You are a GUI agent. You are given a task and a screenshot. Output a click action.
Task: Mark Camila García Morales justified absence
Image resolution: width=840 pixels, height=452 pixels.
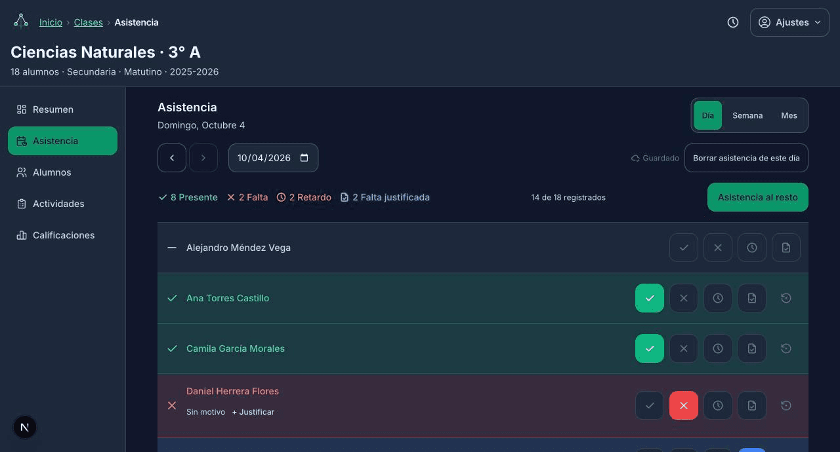[752, 348]
